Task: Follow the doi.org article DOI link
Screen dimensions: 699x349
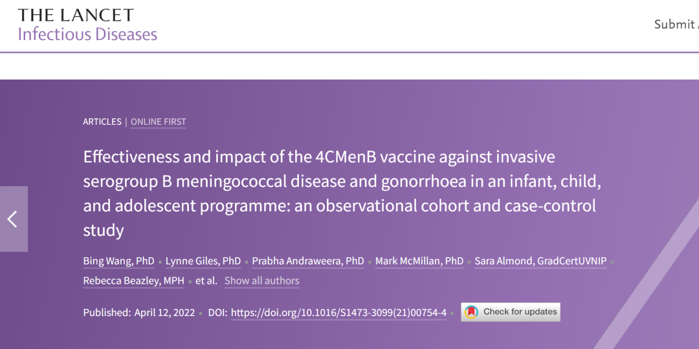Action: 338,312
